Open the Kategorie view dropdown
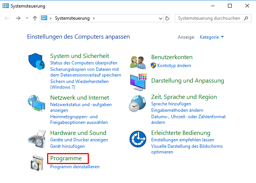256x183 pixels. coord(212,37)
